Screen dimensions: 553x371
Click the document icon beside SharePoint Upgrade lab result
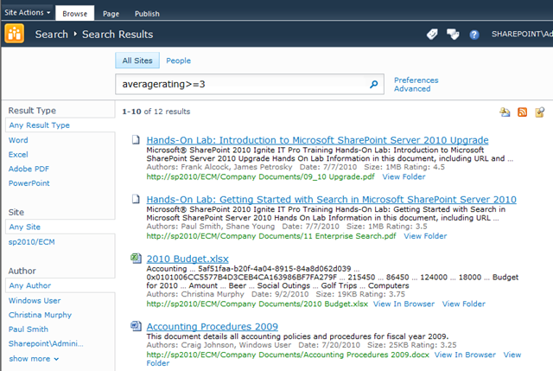point(136,140)
